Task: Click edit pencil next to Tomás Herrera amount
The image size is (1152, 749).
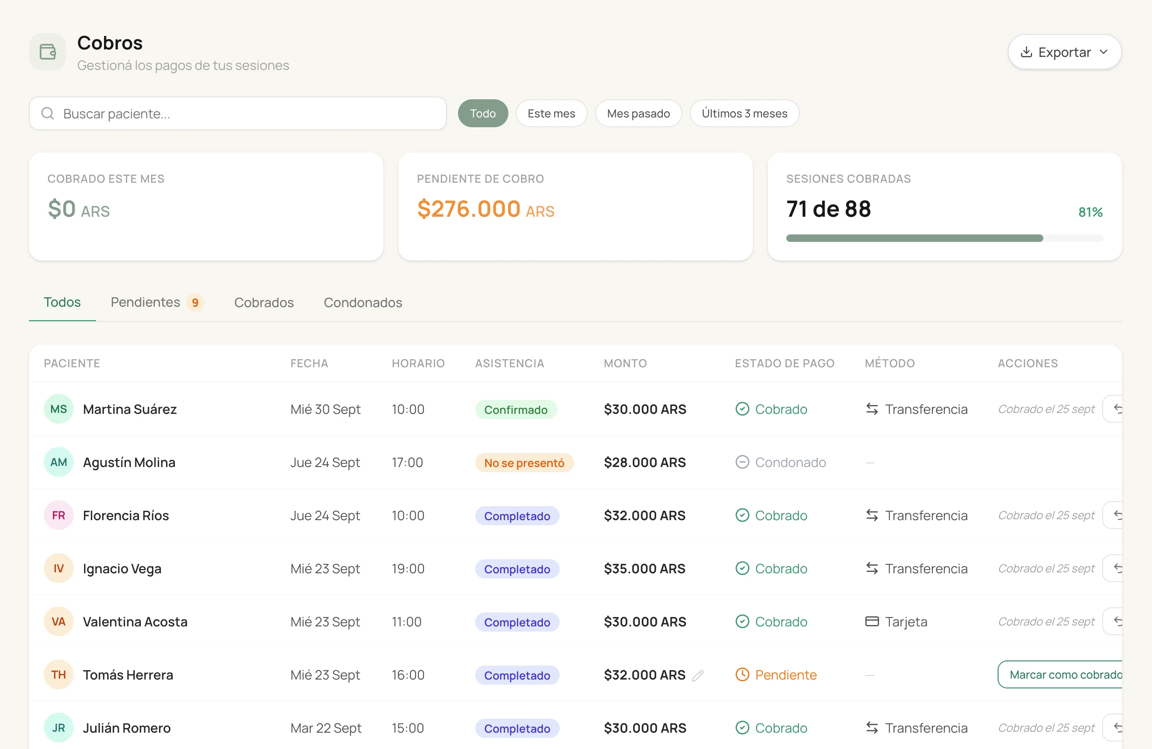Action: pos(697,675)
